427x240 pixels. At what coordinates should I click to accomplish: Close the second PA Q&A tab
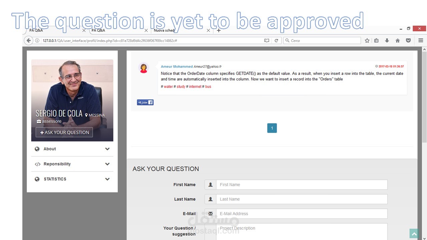(x=146, y=30)
